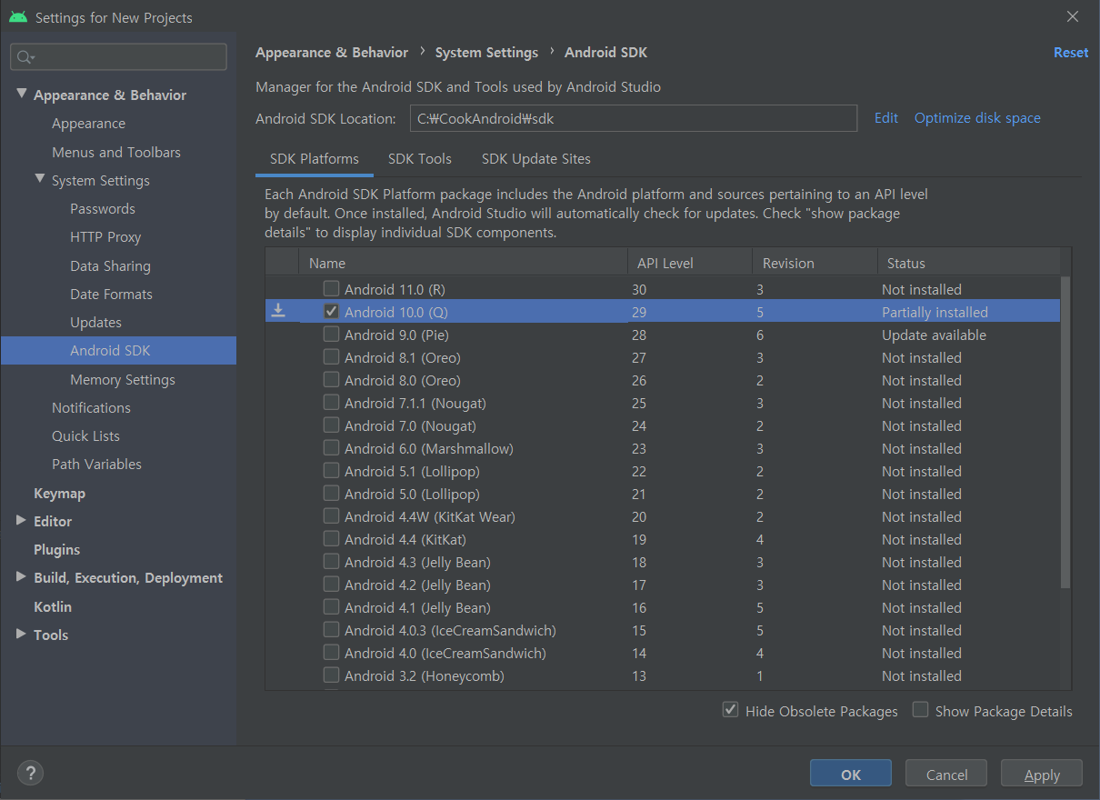Click the SDK platforms table vertical scrollbar

click(1065, 432)
